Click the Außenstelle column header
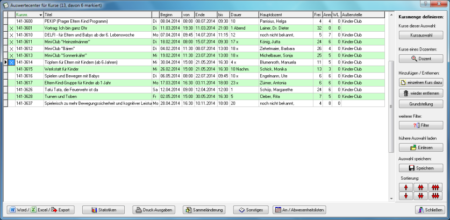 363,15
